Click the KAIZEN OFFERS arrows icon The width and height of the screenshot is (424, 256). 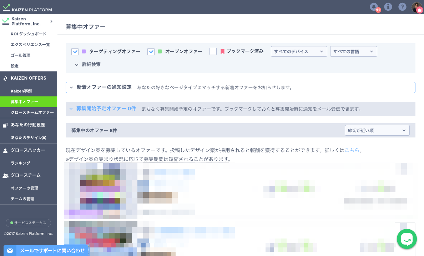5,79
